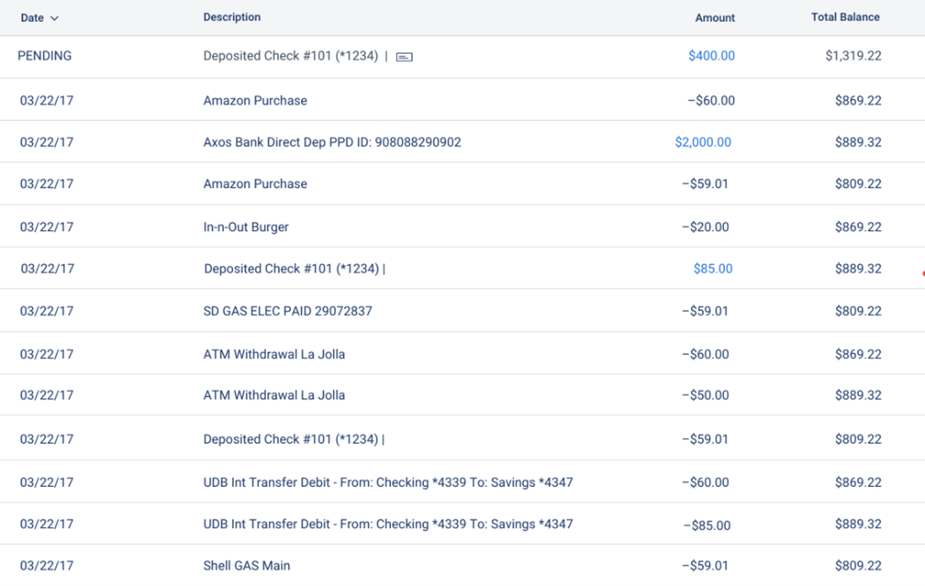This screenshot has height=586, width=925.
Task: Open the Amazon Purchase of −$60.00
Action: (462, 100)
